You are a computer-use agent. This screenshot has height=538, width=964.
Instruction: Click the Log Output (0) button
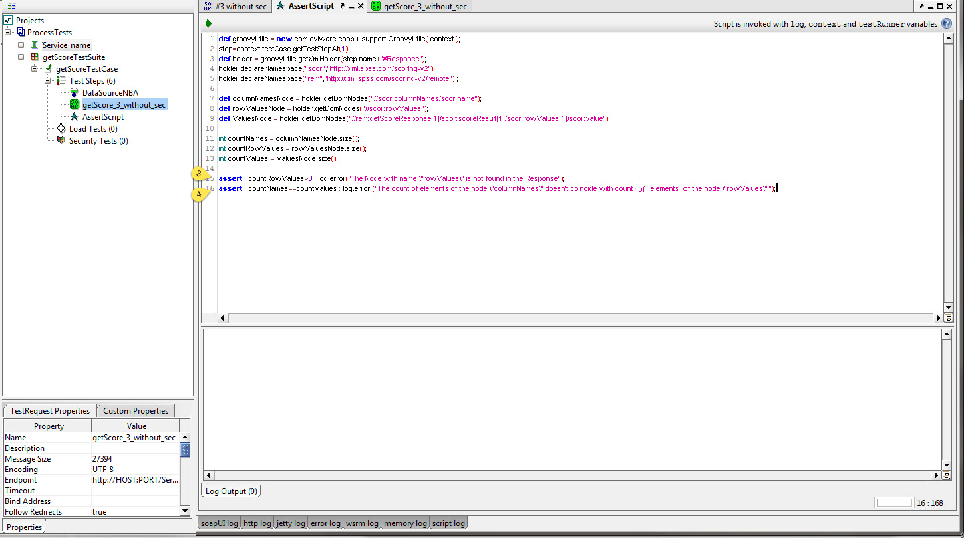[x=230, y=491]
